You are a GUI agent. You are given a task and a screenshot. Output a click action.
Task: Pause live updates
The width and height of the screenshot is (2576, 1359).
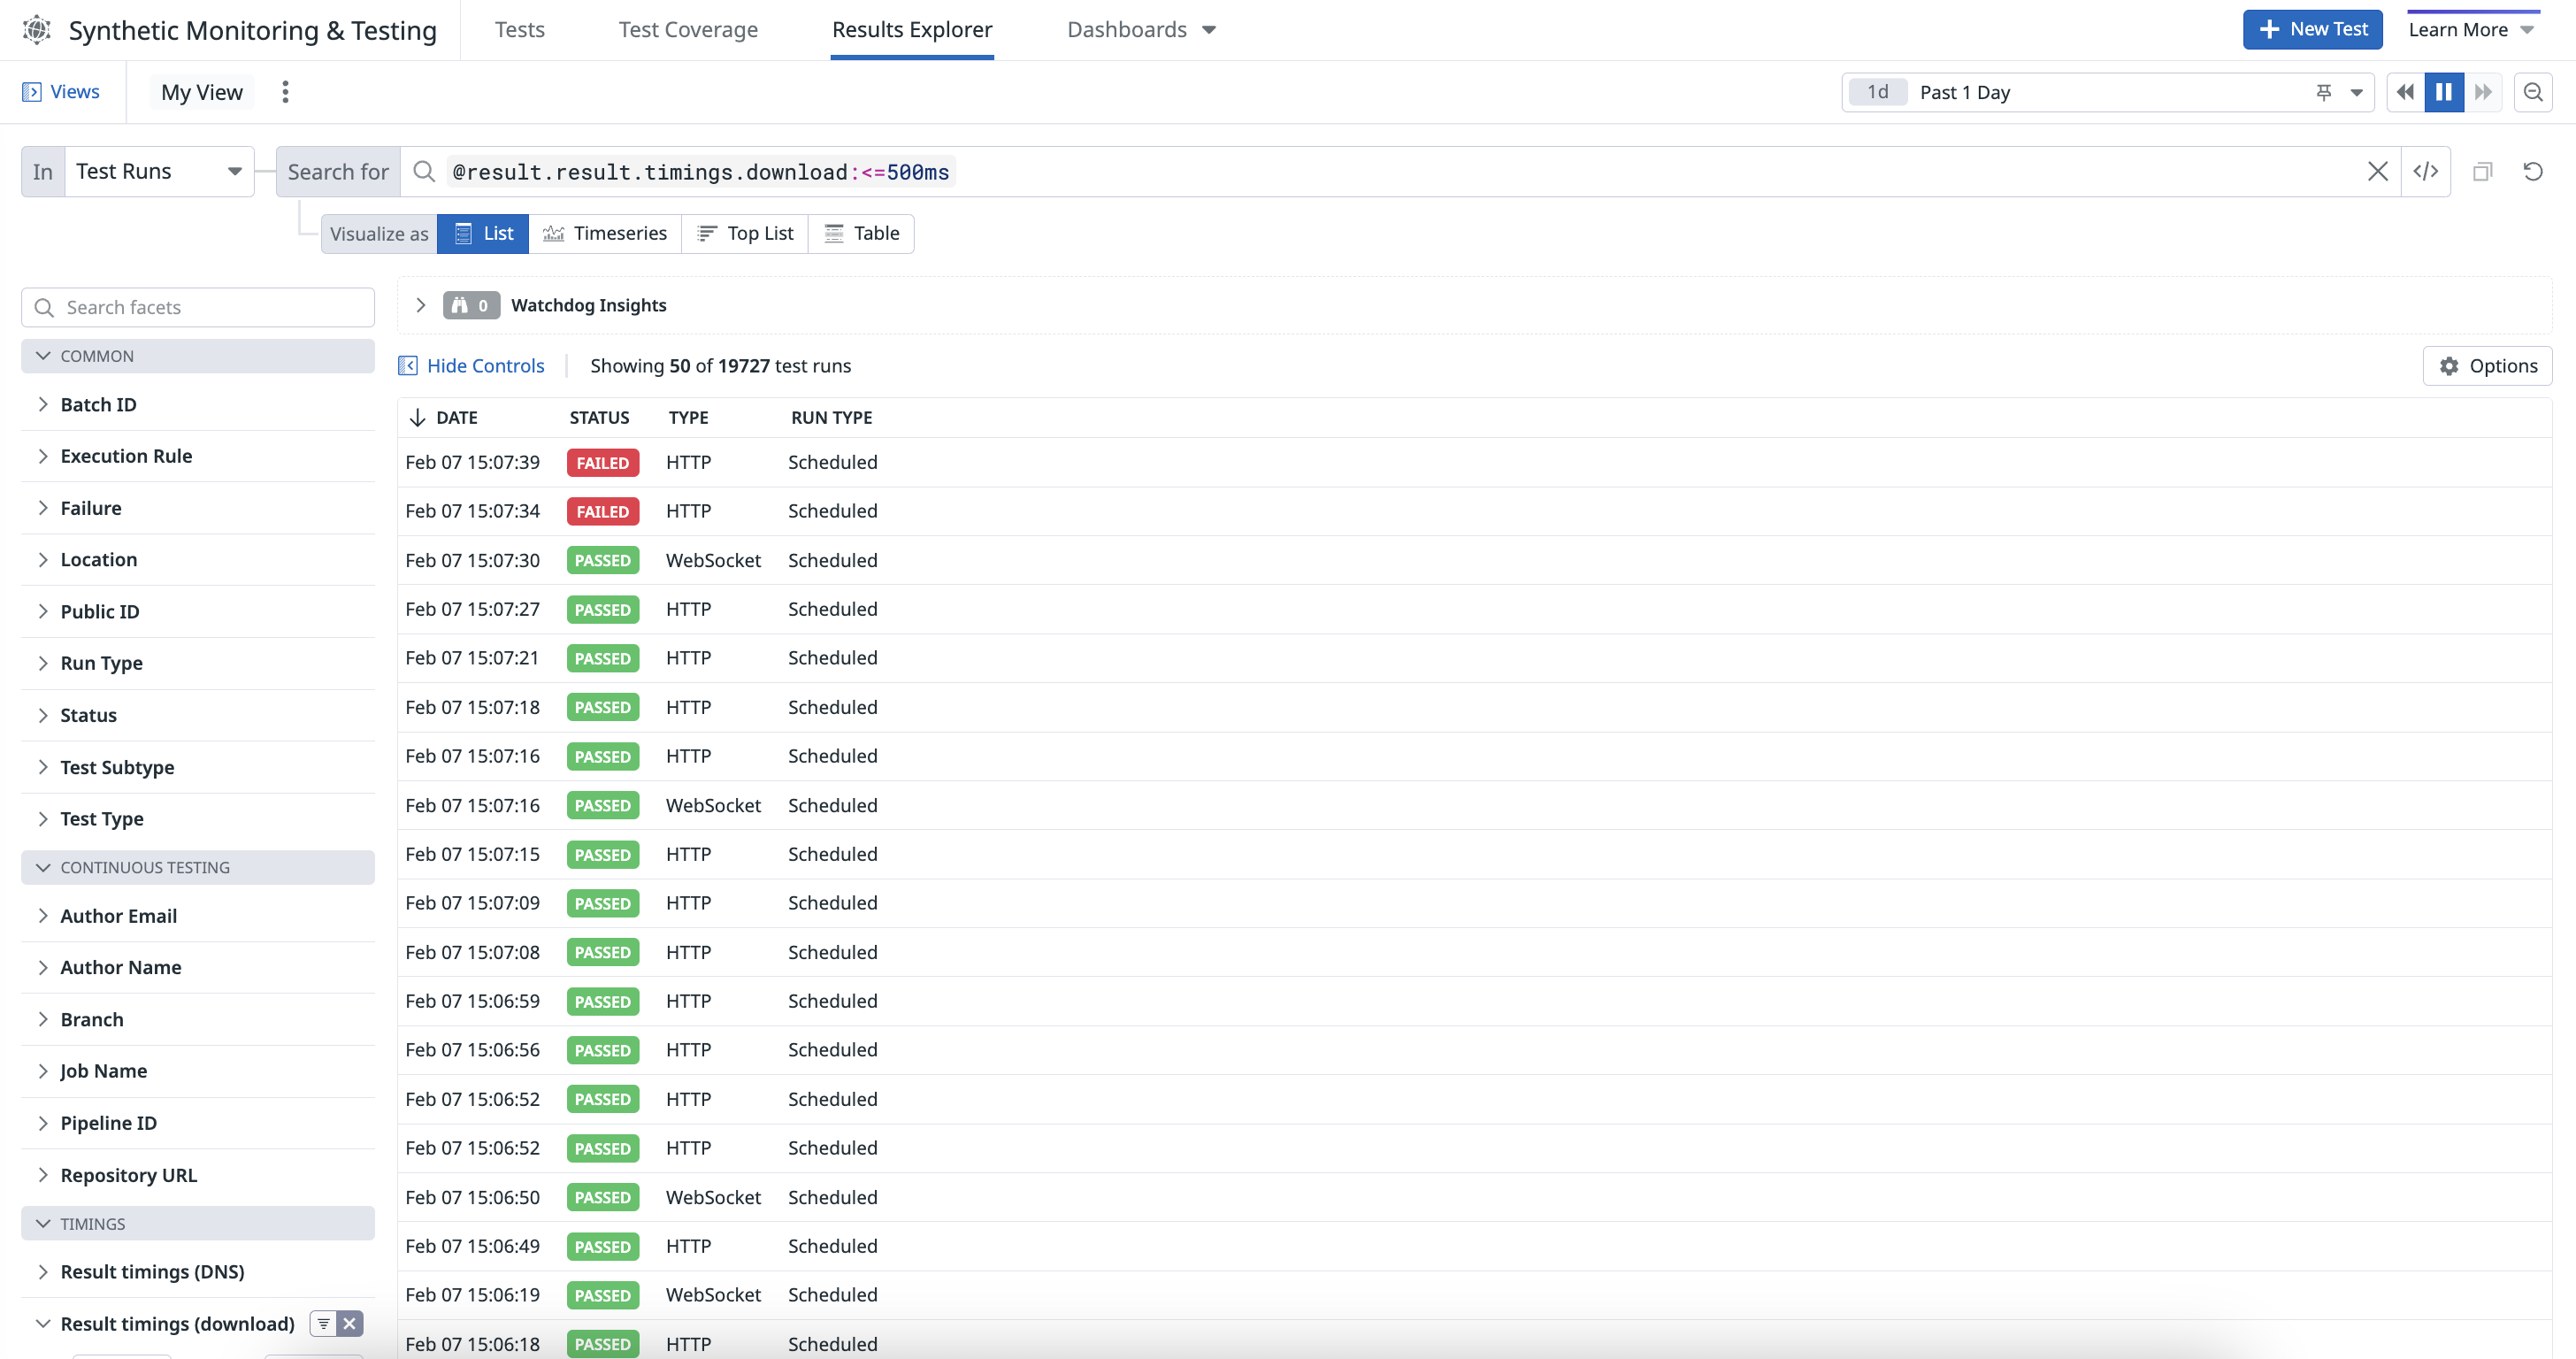(x=2444, y=92)
